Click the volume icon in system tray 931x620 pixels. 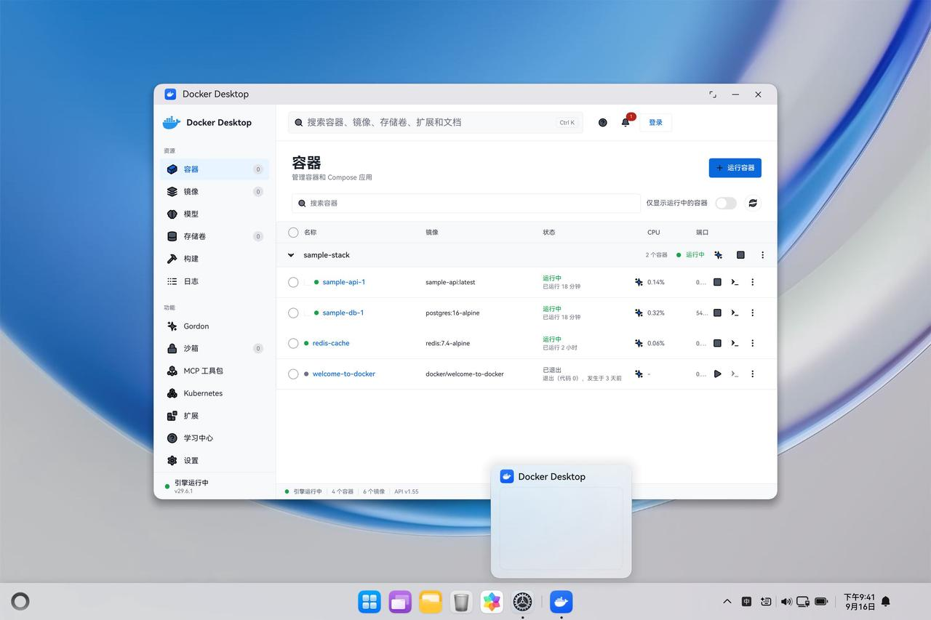[x=786, y=602]
